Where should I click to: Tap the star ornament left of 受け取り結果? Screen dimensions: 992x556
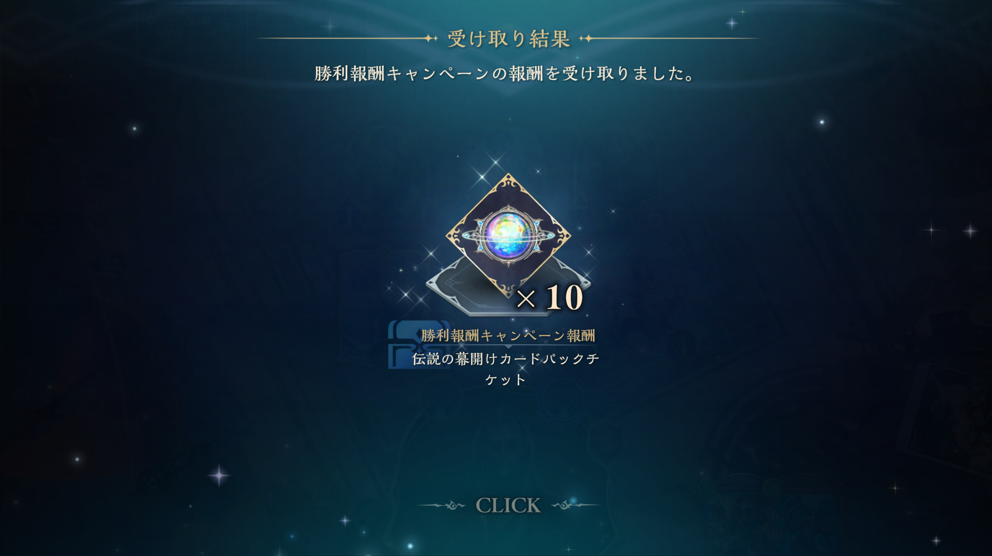click(x=431, y=38)
